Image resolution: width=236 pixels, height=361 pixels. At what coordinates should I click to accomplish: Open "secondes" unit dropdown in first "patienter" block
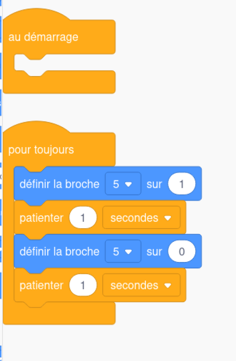click(x=141, y=218)
